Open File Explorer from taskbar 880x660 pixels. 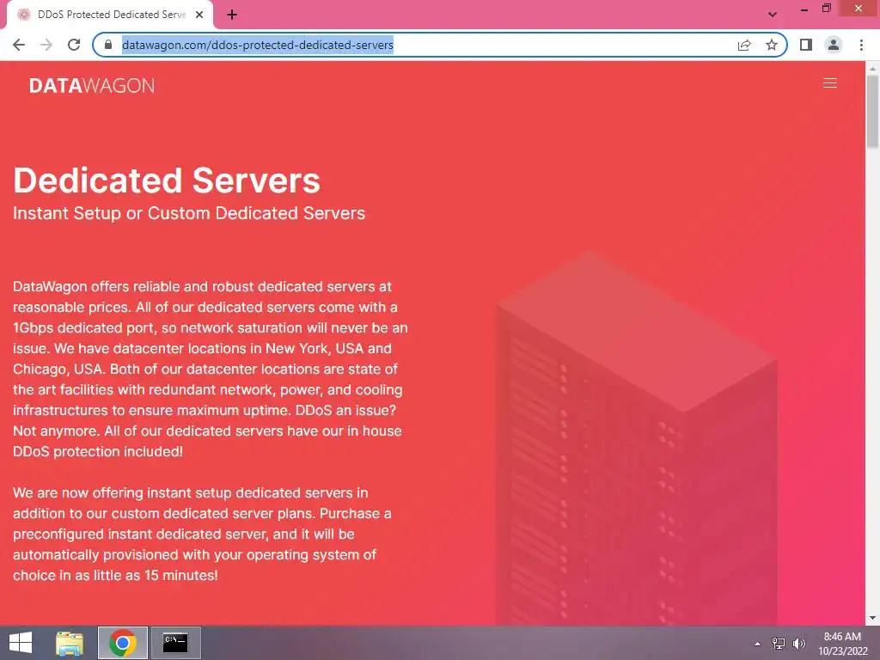point(70,643)
